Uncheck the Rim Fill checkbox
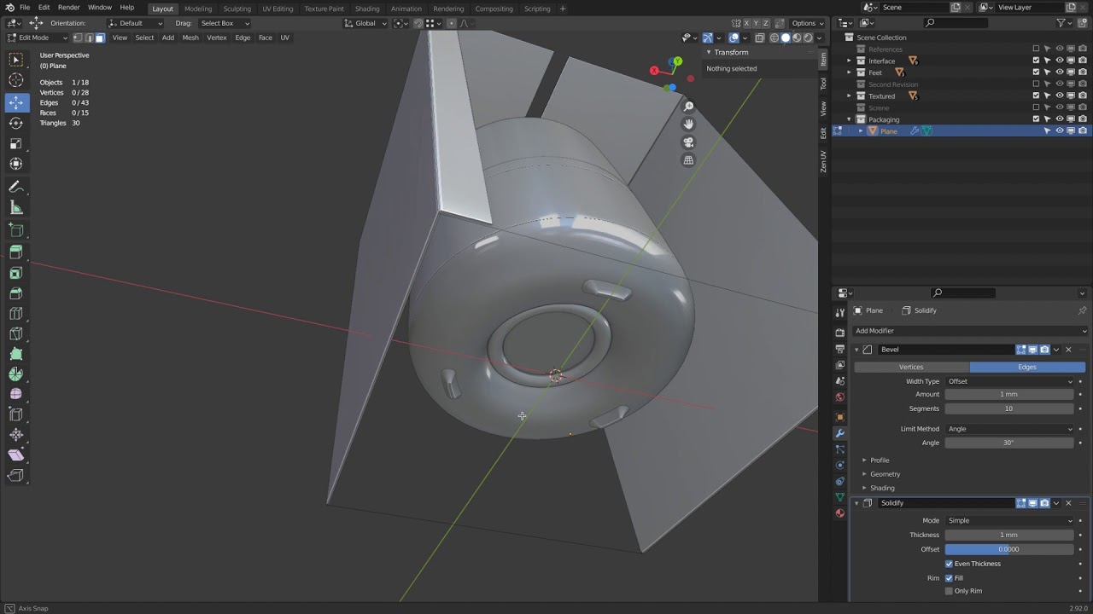 tap(949, 578)
